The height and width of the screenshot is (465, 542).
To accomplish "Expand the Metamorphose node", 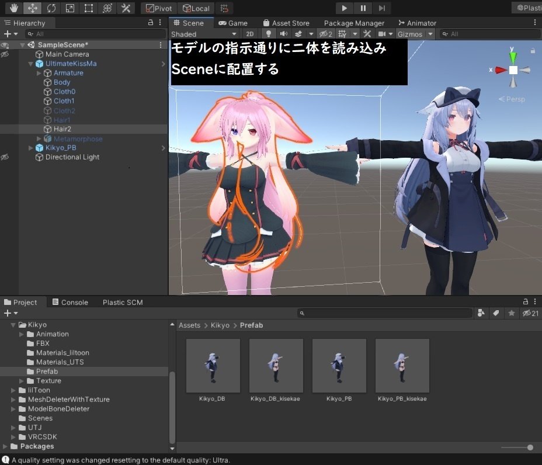I will pos(39,138).
